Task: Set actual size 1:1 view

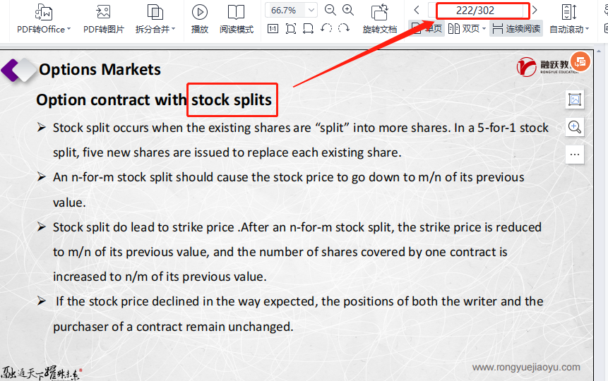Action: click(x=273, y=29)
